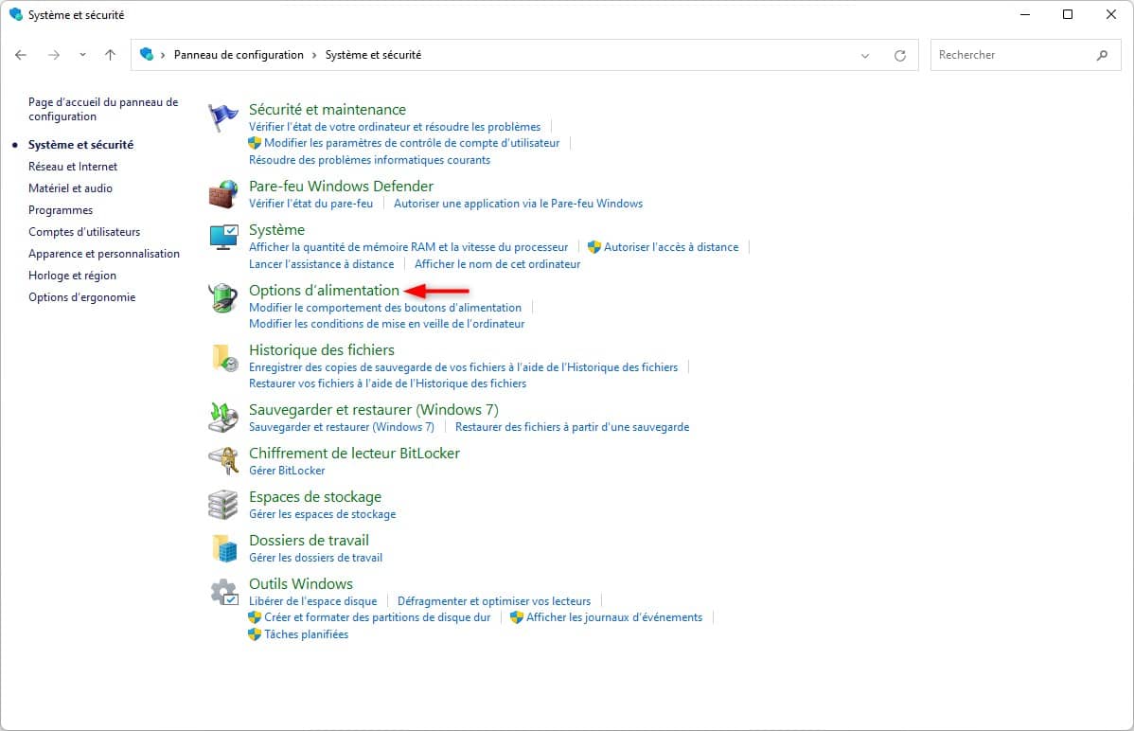1134x731 pixels.
Task: Click Résoudre des problèmes informatiques courants
Action: (x=369, y=160)
